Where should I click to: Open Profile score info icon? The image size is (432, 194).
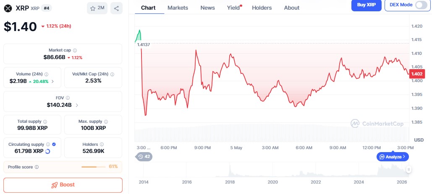(x=37, y=167)
